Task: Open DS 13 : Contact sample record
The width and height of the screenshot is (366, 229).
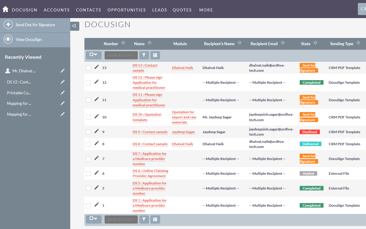Action: (145, 68)
